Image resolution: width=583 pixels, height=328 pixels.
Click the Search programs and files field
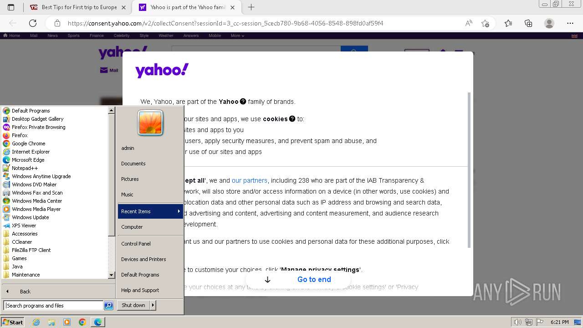(53, 306)
